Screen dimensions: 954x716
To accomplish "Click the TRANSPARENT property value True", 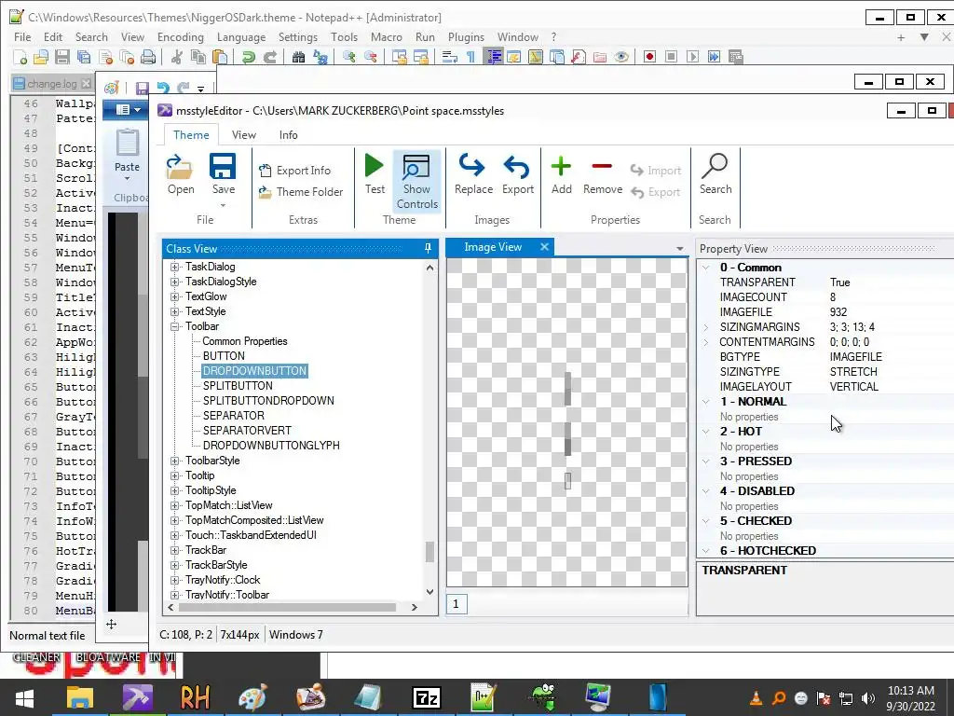I will 839,282.
